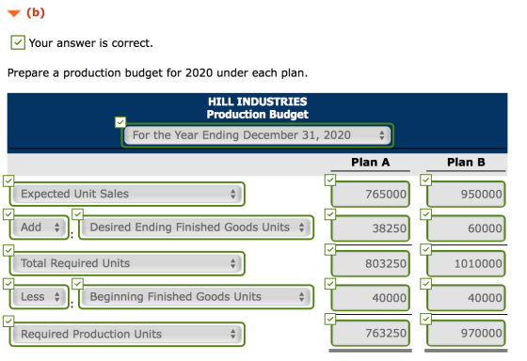Click the check icon above Beginning Finished Goods Units

coord(77,284)
